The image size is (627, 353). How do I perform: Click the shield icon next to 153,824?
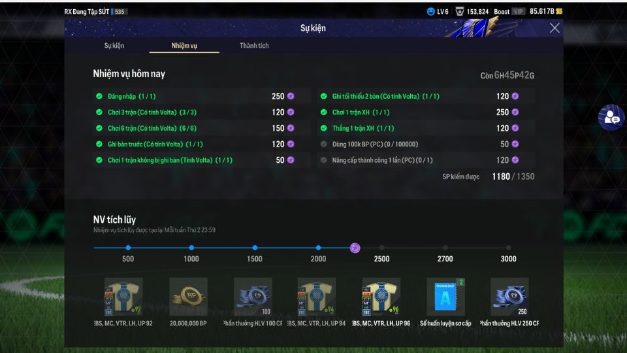point(460,12)
